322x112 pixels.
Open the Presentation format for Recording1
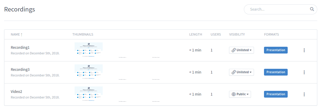[276, 50]
